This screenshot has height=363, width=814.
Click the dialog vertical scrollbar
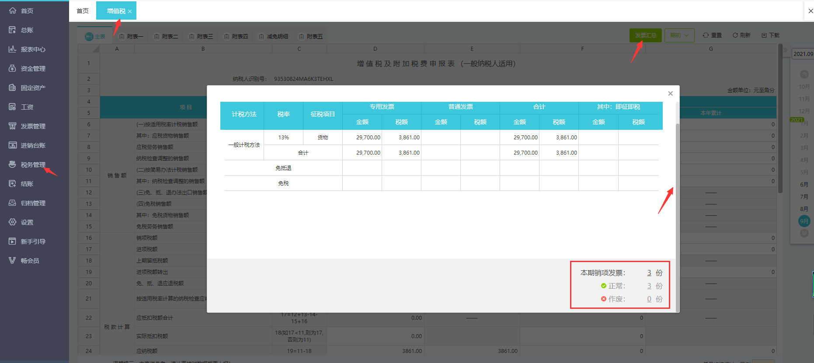678,217
